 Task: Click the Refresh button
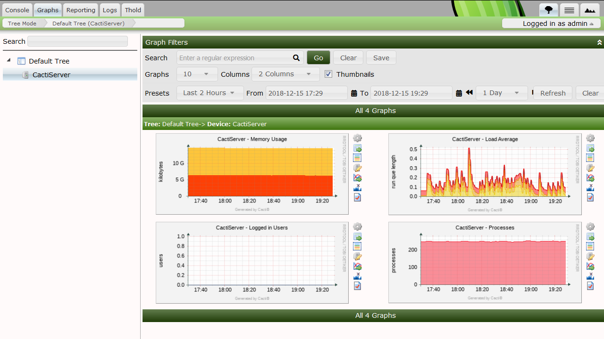click(x=553, y=93)
